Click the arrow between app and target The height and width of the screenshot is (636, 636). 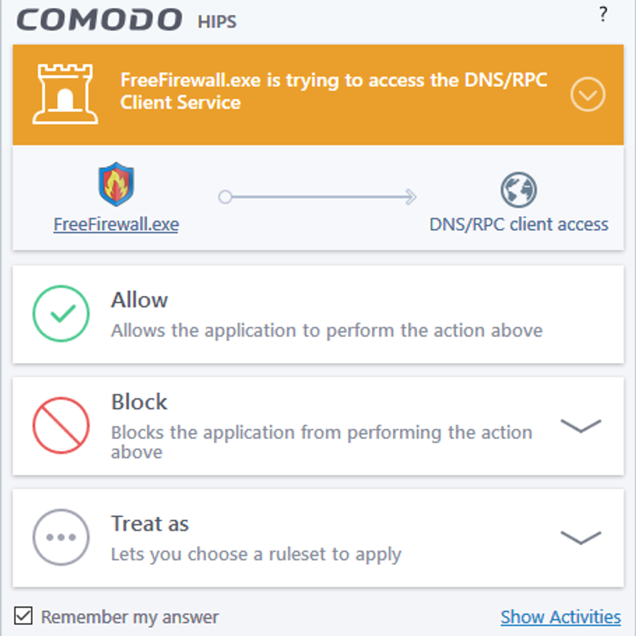318,197
